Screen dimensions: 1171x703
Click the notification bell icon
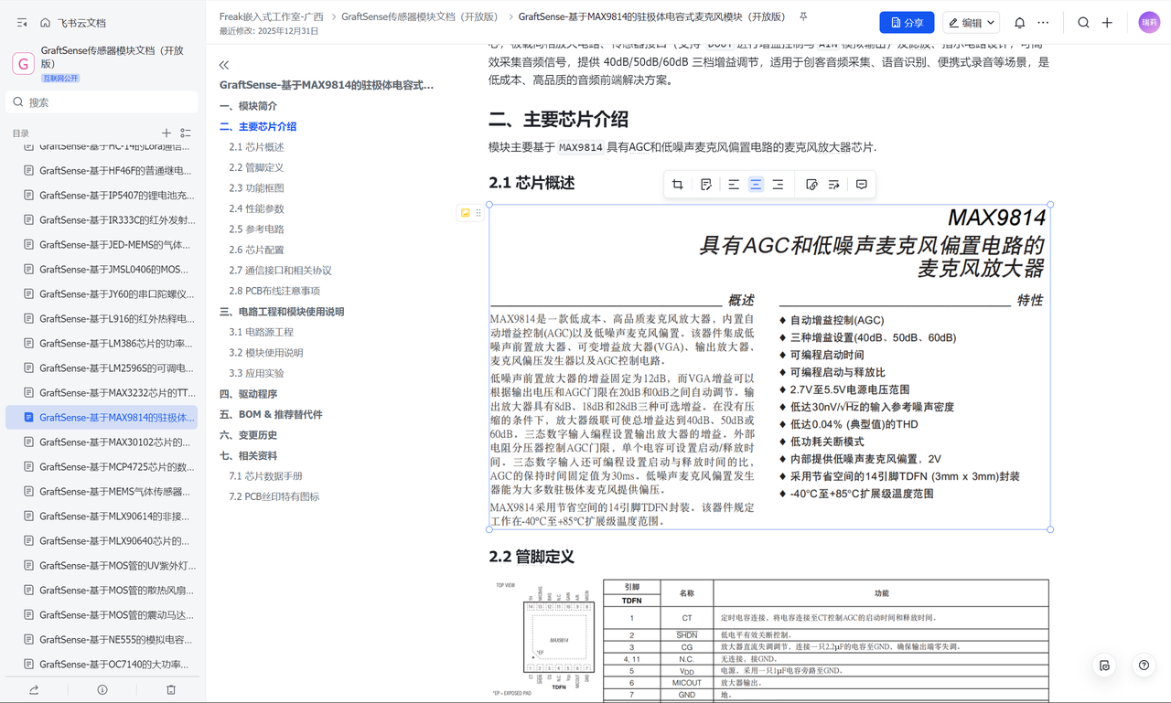pyautogui.click(x=1019, y=23)
